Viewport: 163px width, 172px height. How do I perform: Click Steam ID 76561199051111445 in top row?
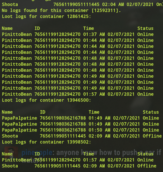pyautogui.click(x=76, y=5)
